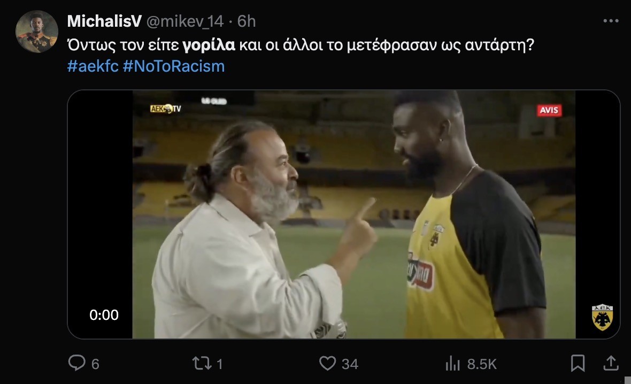
Task: Play the embedded video
Action: pyautogui.click(x=344, y=214)
